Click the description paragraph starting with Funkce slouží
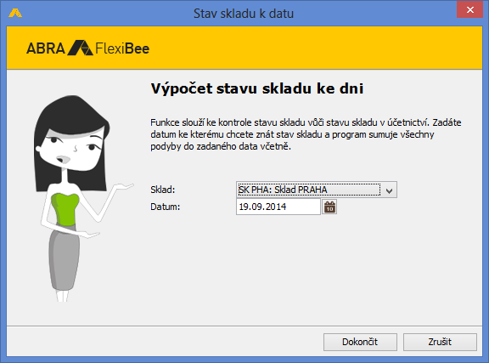This screenshot has height=363, width=489. pyautogui.click(x=306, y=134)
